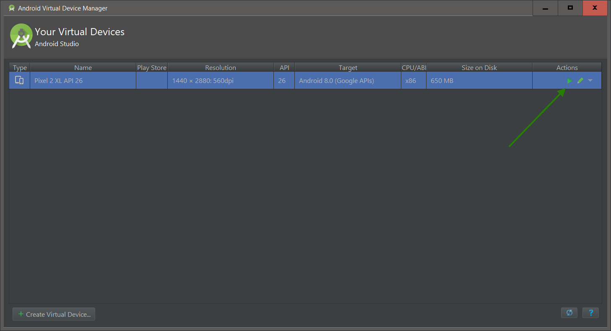Minimize the AVD Manager window
The image size is (611, 331).
[545, 8]
